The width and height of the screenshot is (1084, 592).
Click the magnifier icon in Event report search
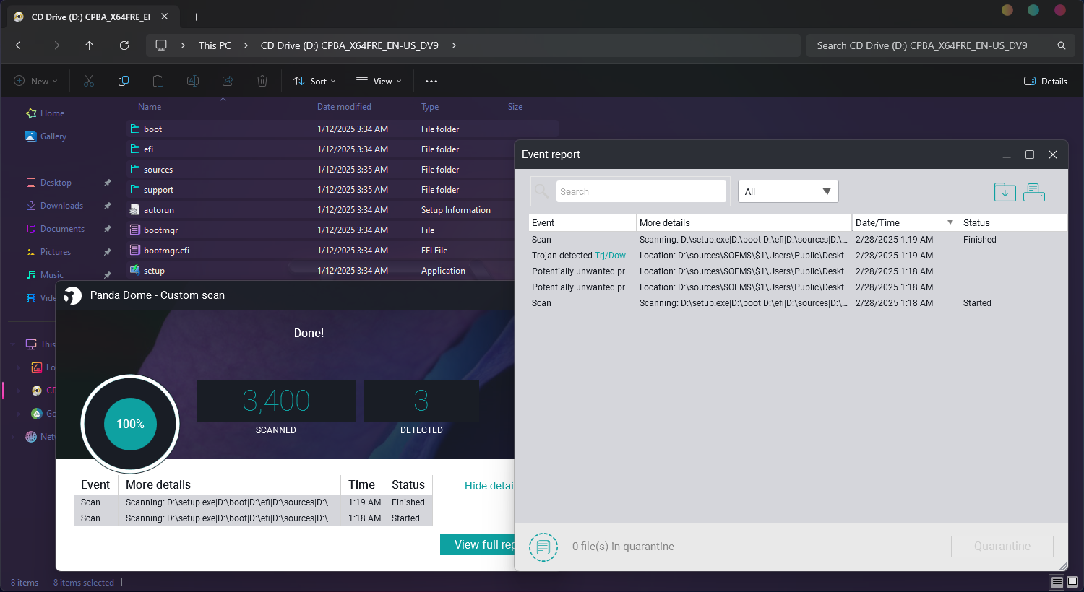541,191
